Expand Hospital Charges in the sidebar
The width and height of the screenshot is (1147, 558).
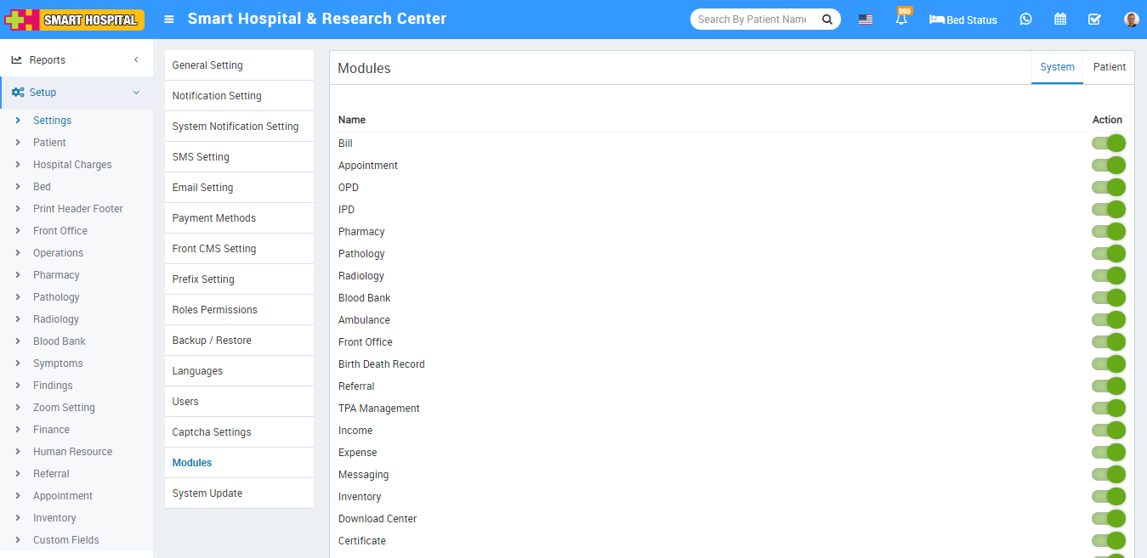click(72, 165)
